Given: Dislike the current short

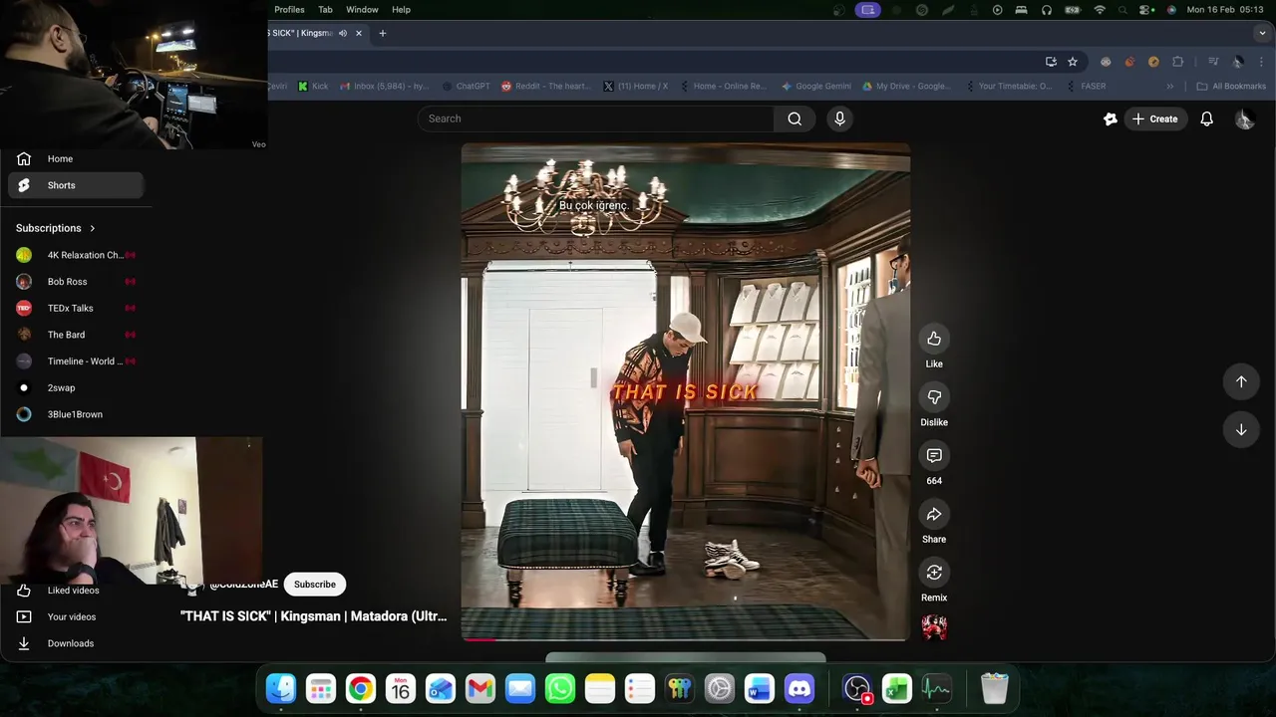Looking at the screenshot, I should point(934,397).
